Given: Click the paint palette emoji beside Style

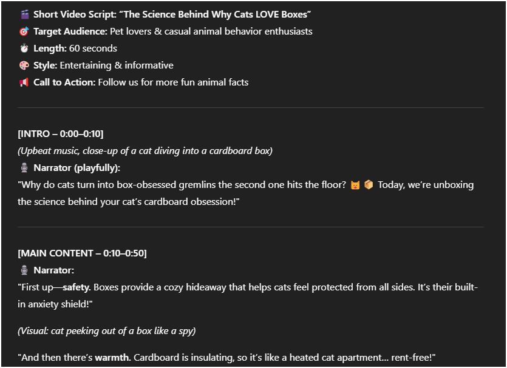Looking at the screenshot, I should [24, 65].
